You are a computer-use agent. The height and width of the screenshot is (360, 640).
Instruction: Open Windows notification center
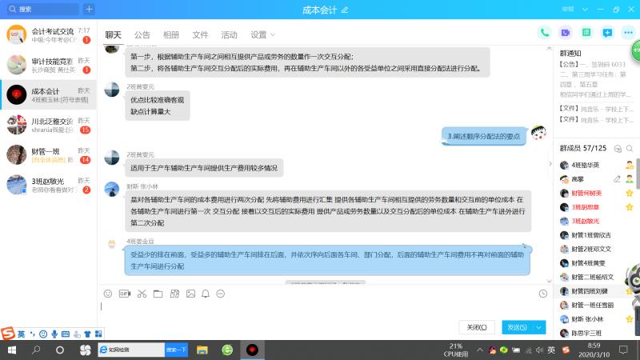(x=623, y=350)
